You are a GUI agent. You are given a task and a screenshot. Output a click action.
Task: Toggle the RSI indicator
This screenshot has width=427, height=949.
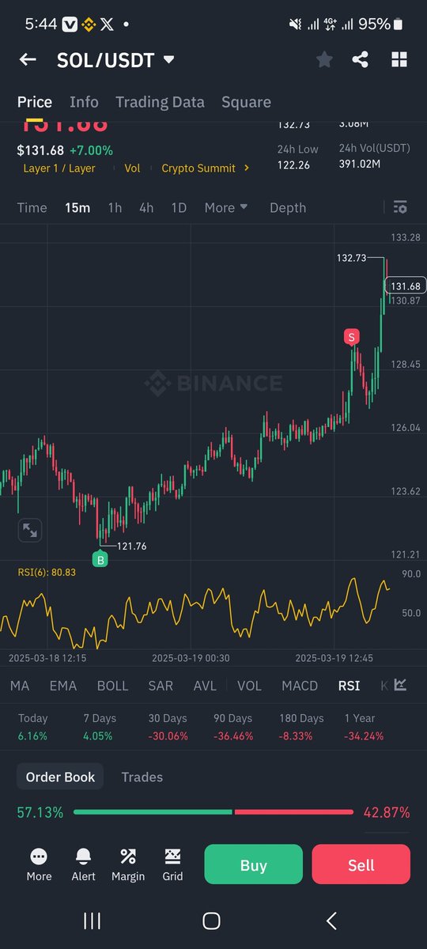[349, 686]
